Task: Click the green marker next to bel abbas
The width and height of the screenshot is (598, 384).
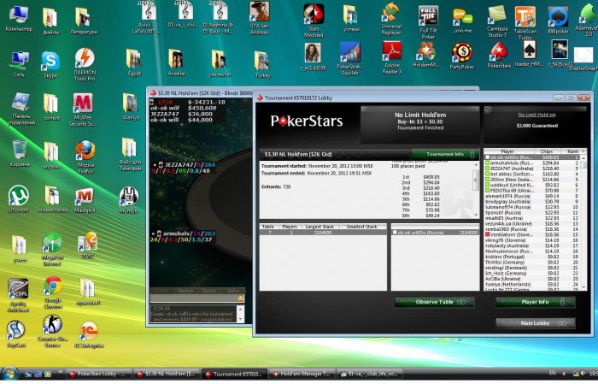Action: (487, 174)
